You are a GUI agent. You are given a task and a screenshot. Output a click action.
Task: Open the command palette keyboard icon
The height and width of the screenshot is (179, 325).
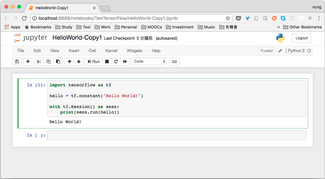174,62
